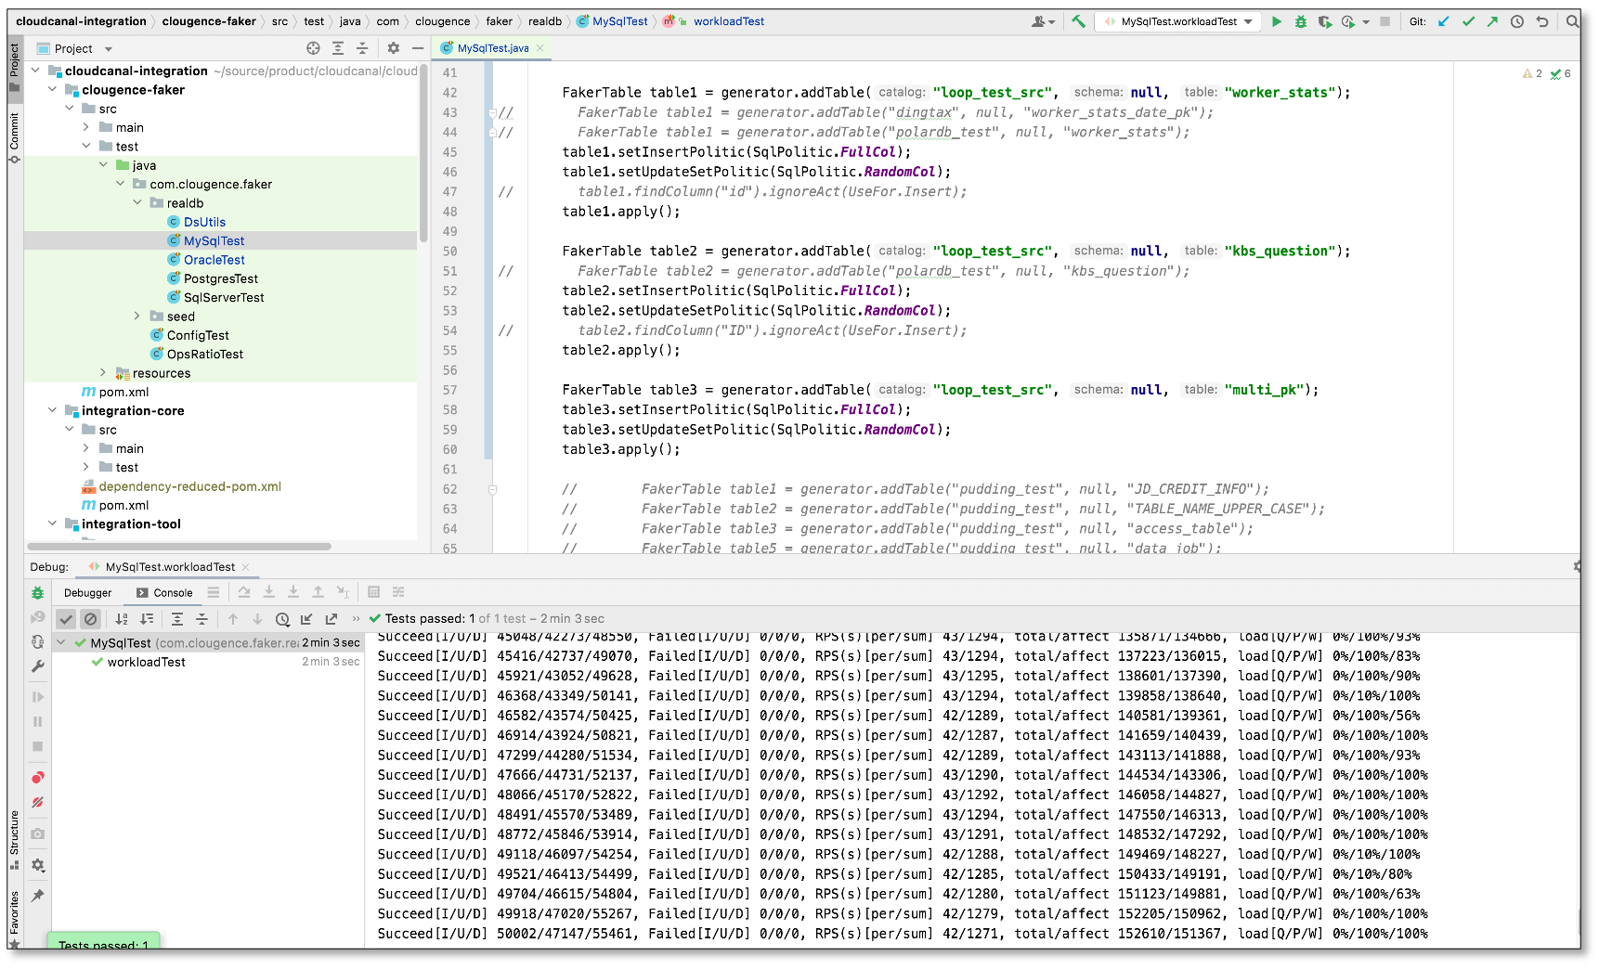Screen dimensions: 1599x969
Task: Switch to the Debugger tab
Action: pos(87,593)
